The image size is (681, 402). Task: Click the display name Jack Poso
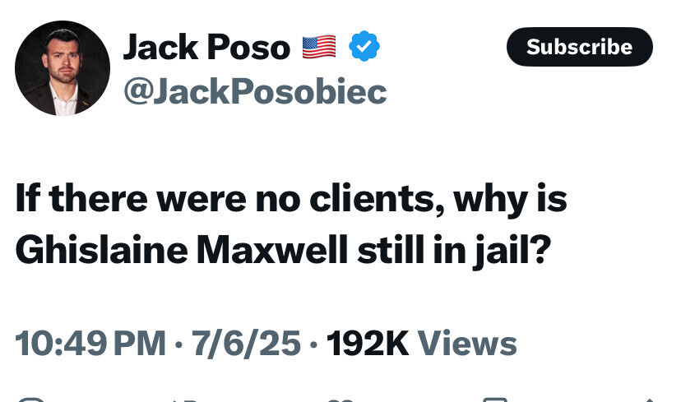[206, 48]
